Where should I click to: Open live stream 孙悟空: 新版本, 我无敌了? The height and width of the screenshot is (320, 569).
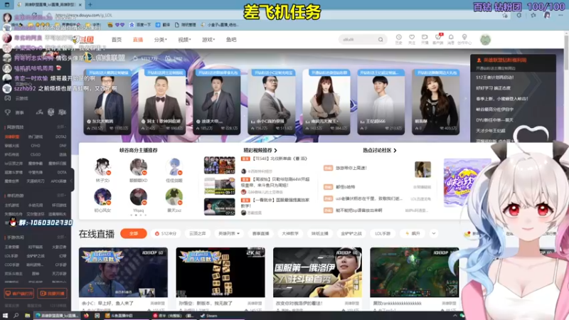[x=220, y=272]
